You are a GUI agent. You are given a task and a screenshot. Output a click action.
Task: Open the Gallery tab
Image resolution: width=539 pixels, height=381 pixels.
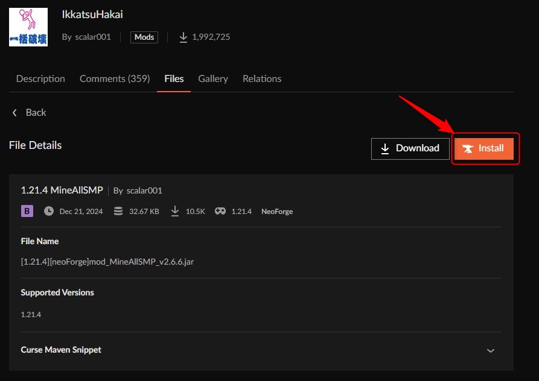(x=213, y=78)
